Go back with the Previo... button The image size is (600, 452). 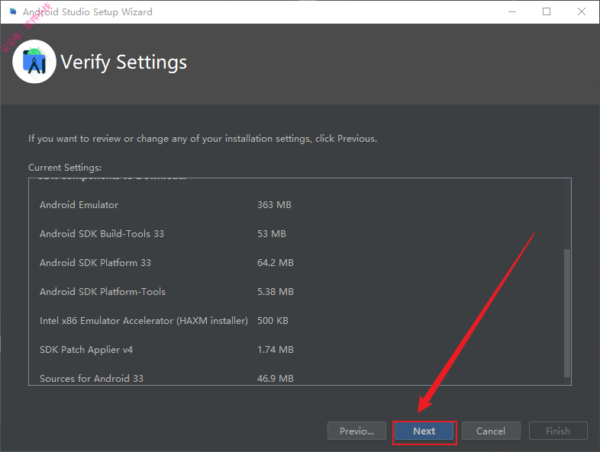coord(356,431)
